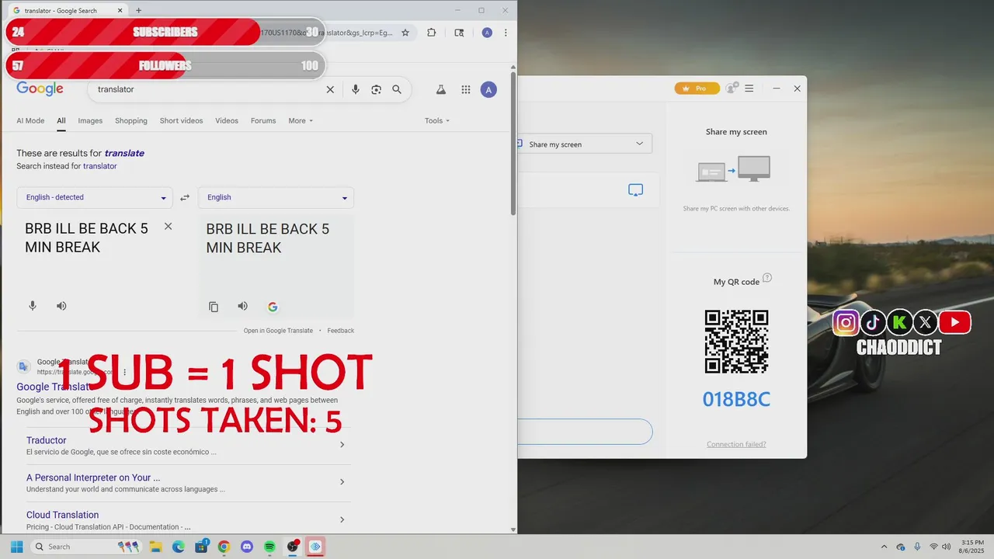994x559 pixels.
Task: Swap the translation languages
Action: (185, 198)
